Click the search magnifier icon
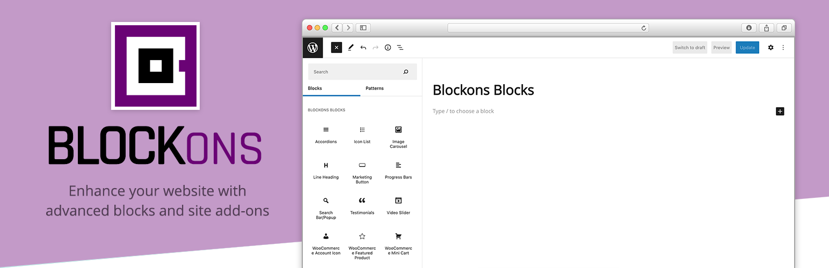 coord(406,72)
